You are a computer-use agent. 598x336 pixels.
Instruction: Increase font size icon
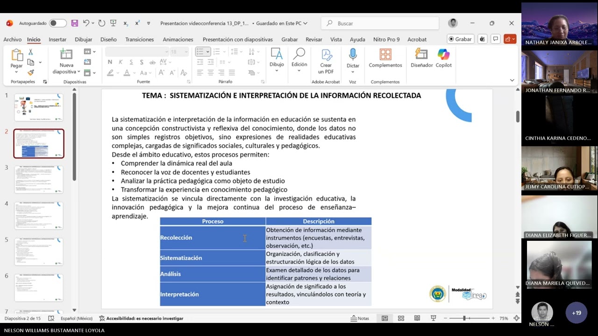(161, 73)
